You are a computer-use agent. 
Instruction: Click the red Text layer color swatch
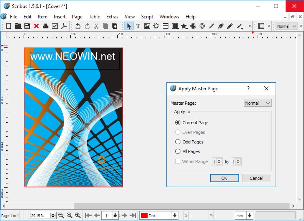(144, 215)
